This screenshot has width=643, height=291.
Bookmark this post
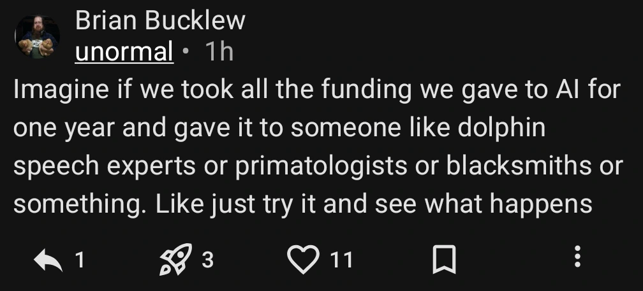[443, 259]
